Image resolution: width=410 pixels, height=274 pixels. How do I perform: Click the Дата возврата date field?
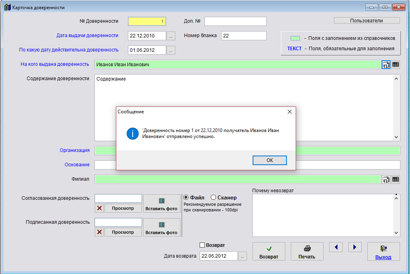[x=219, y=256]
